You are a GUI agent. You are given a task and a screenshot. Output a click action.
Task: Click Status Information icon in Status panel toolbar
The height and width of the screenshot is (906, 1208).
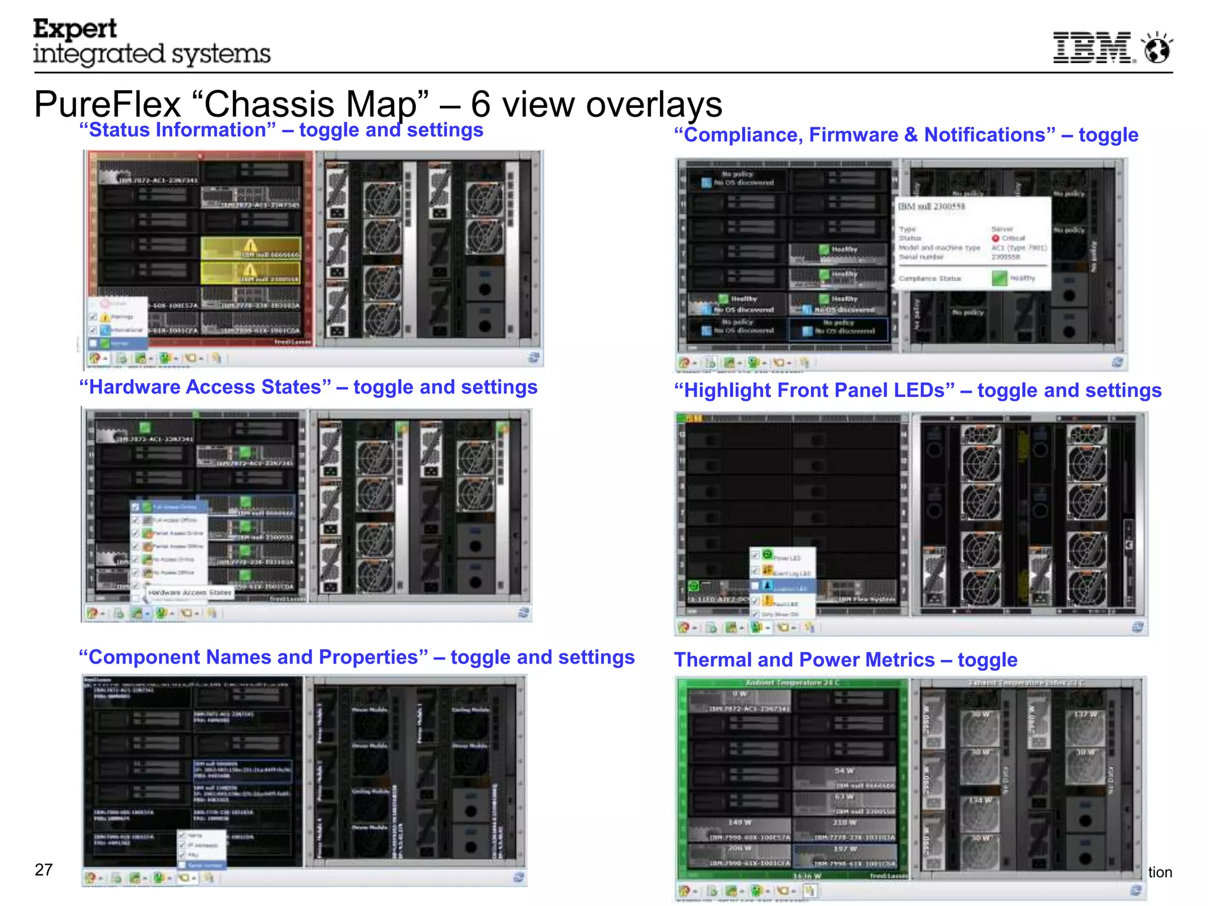[94, 357]
